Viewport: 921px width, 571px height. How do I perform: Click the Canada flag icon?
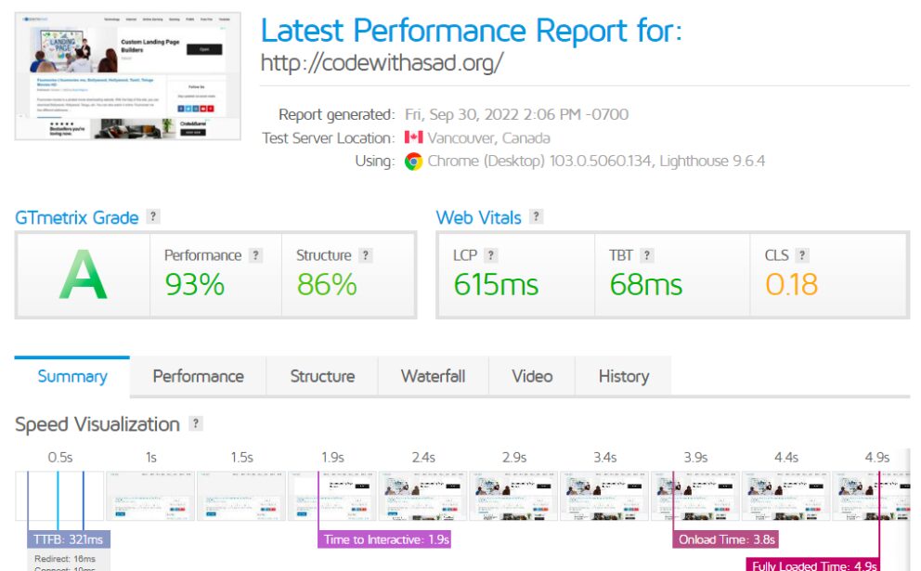413,137
